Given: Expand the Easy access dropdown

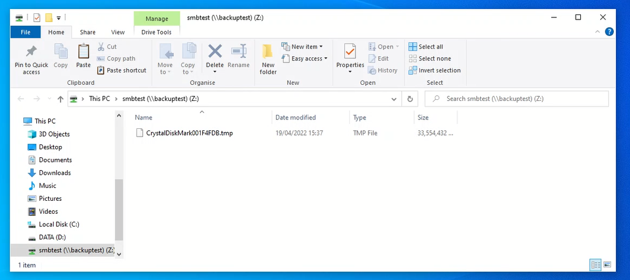Looking at the screenshot, I should pos(326,59).
